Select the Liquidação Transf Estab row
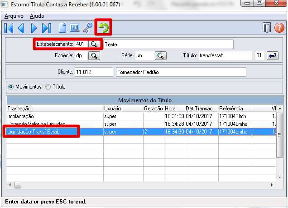The width and height of the screenshot is (288, 208). pos(141,132)
